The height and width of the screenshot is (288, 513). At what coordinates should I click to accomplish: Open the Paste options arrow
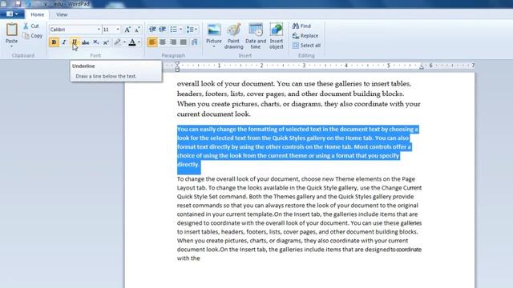tap(11, 46)
